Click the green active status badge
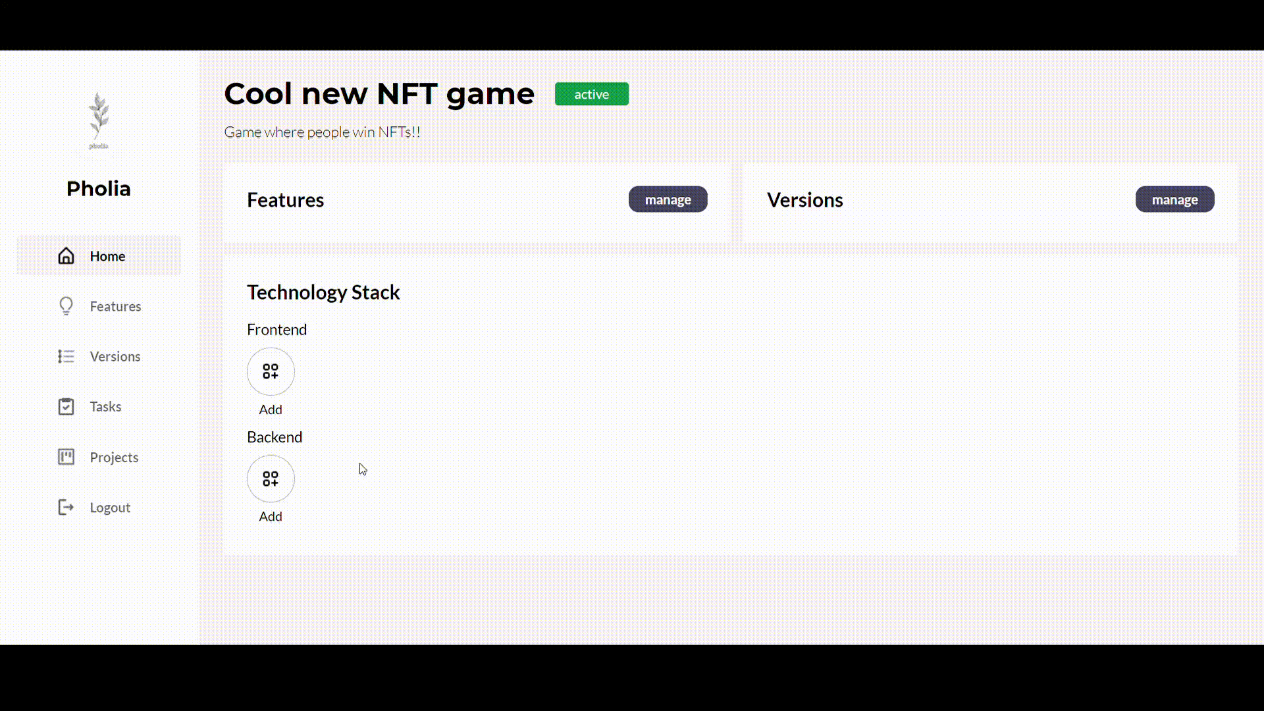1264x711 pixels. (591, 94)
